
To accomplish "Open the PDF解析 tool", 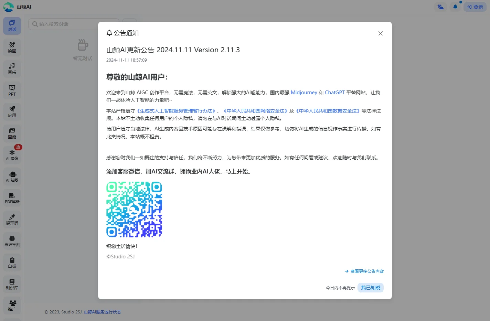I will click(12, 198).
